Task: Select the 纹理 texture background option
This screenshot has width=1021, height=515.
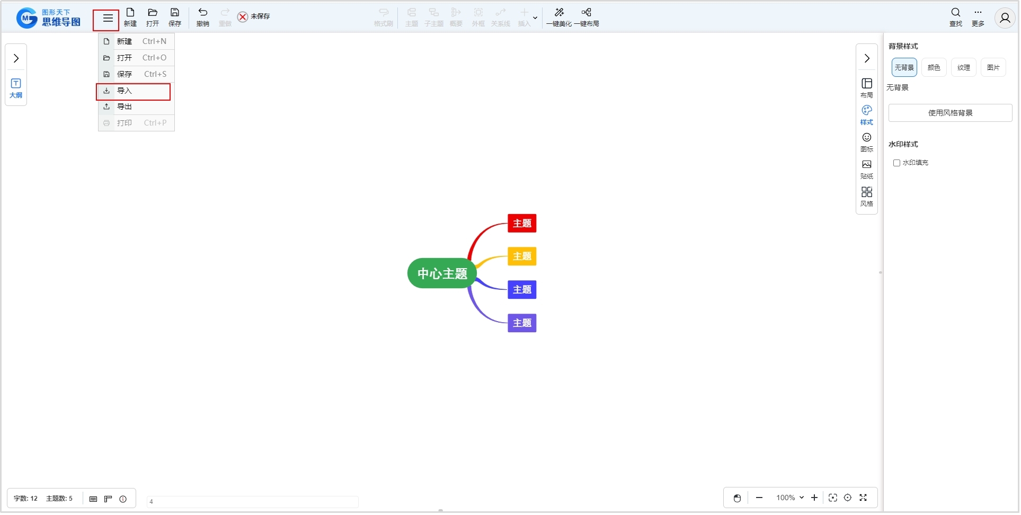Action: (964, 68)
